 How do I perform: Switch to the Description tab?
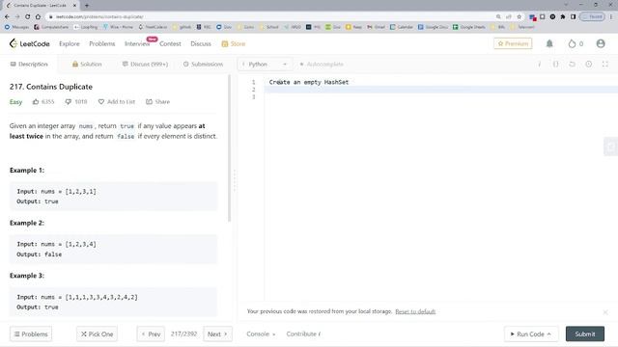tap(29, 65)
